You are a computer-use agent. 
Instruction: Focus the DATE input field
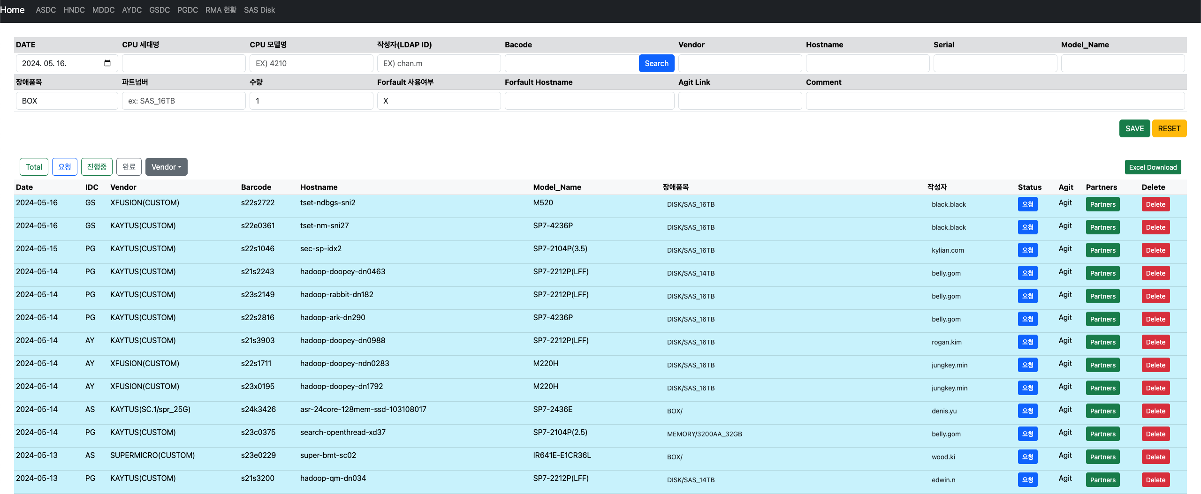click(x=67, y=63)
